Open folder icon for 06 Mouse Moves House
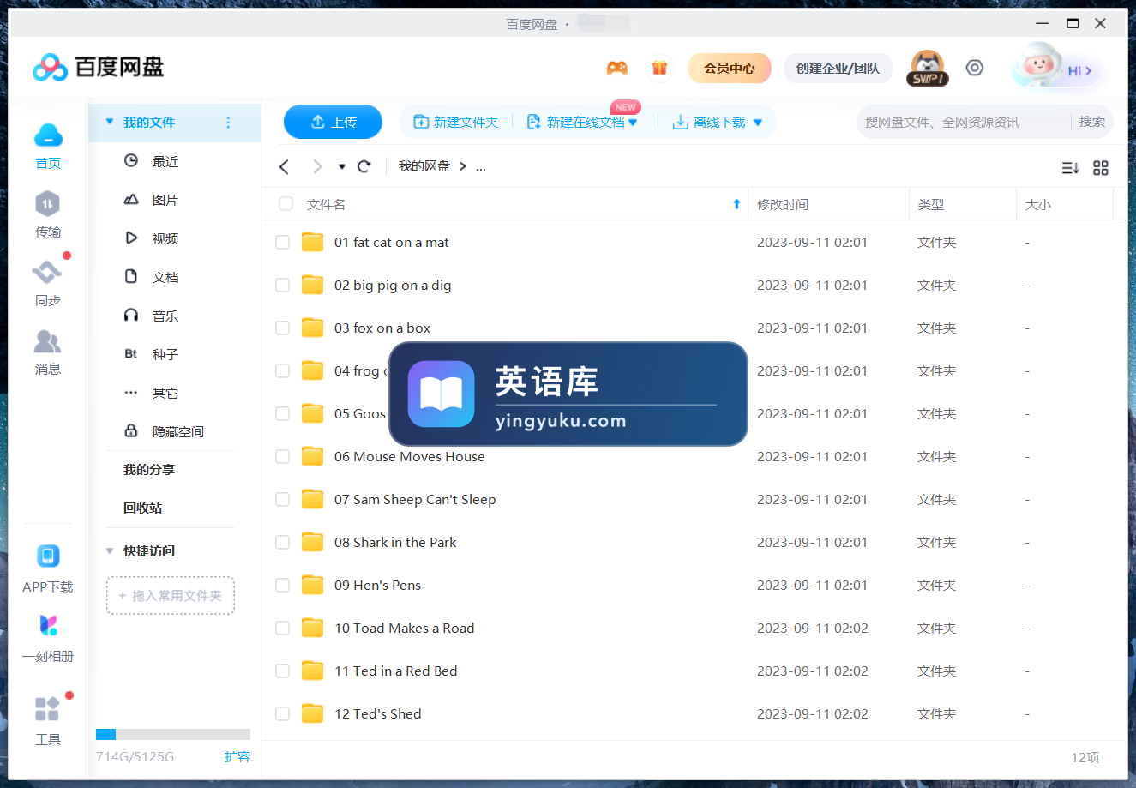The height and width of the screenshot is (788, 1136). coord(313,456)
